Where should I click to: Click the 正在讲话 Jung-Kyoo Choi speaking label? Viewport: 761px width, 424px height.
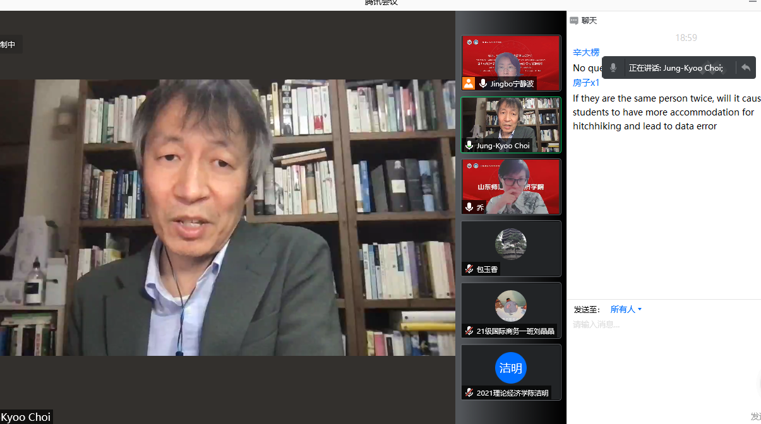coord(676,68)
